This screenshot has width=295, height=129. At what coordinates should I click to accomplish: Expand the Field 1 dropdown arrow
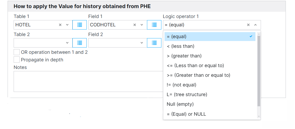coord(142,25)
